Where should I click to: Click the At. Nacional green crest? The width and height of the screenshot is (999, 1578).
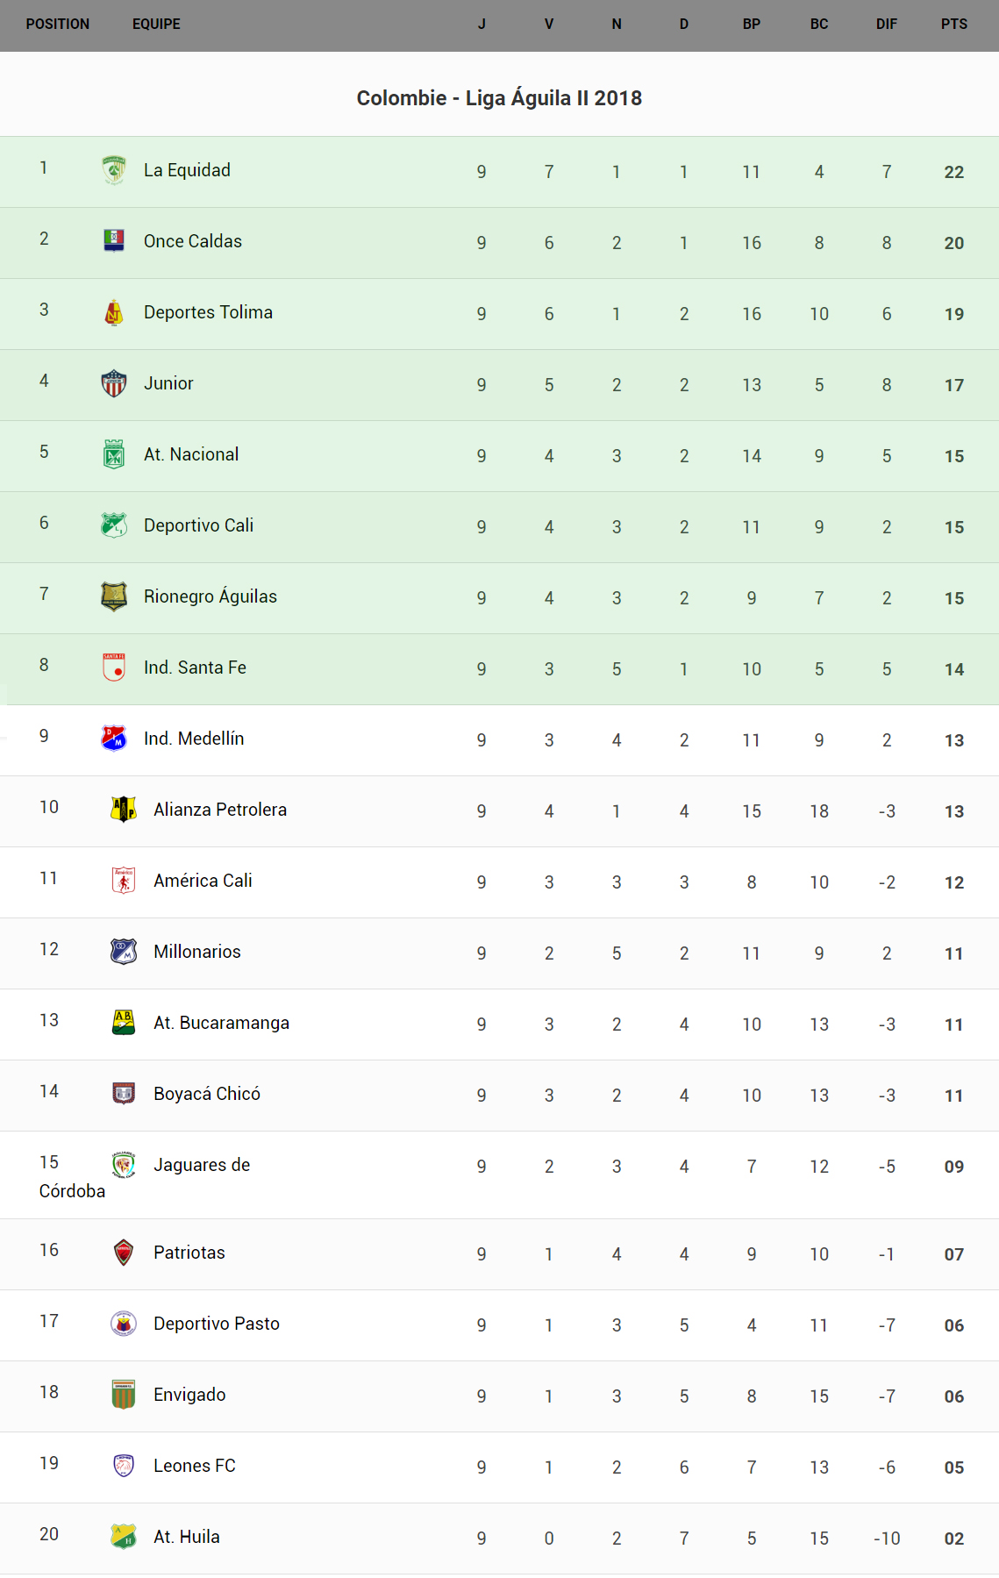[114, 454]
